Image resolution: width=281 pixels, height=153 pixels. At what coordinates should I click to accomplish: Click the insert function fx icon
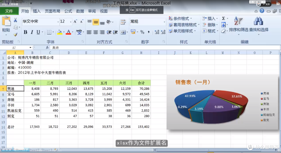47,48
